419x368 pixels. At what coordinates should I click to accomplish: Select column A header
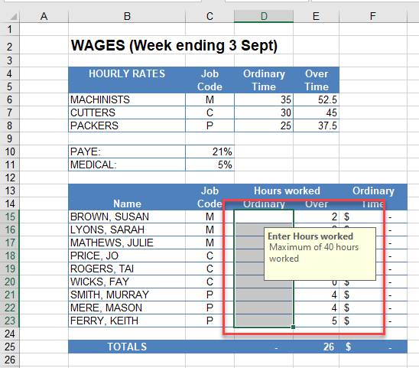pyautogui.click(x=44, y=16)
